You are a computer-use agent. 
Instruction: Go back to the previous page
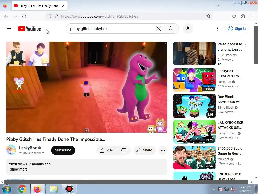6,16
